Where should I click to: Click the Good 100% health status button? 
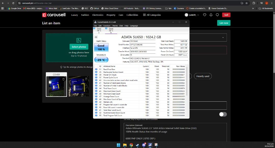point(101,47)
